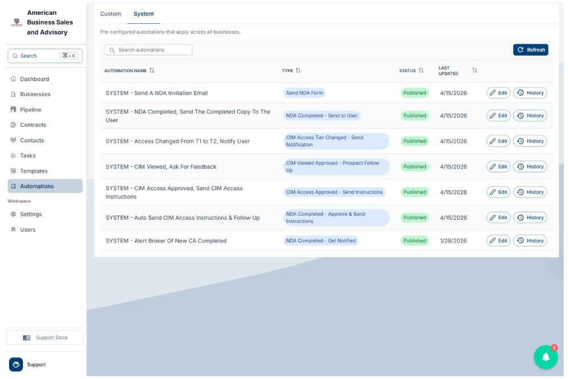The image size is (569, 379).
Task: Click the Contracts sidebar icon
Action: coord(14,125)
